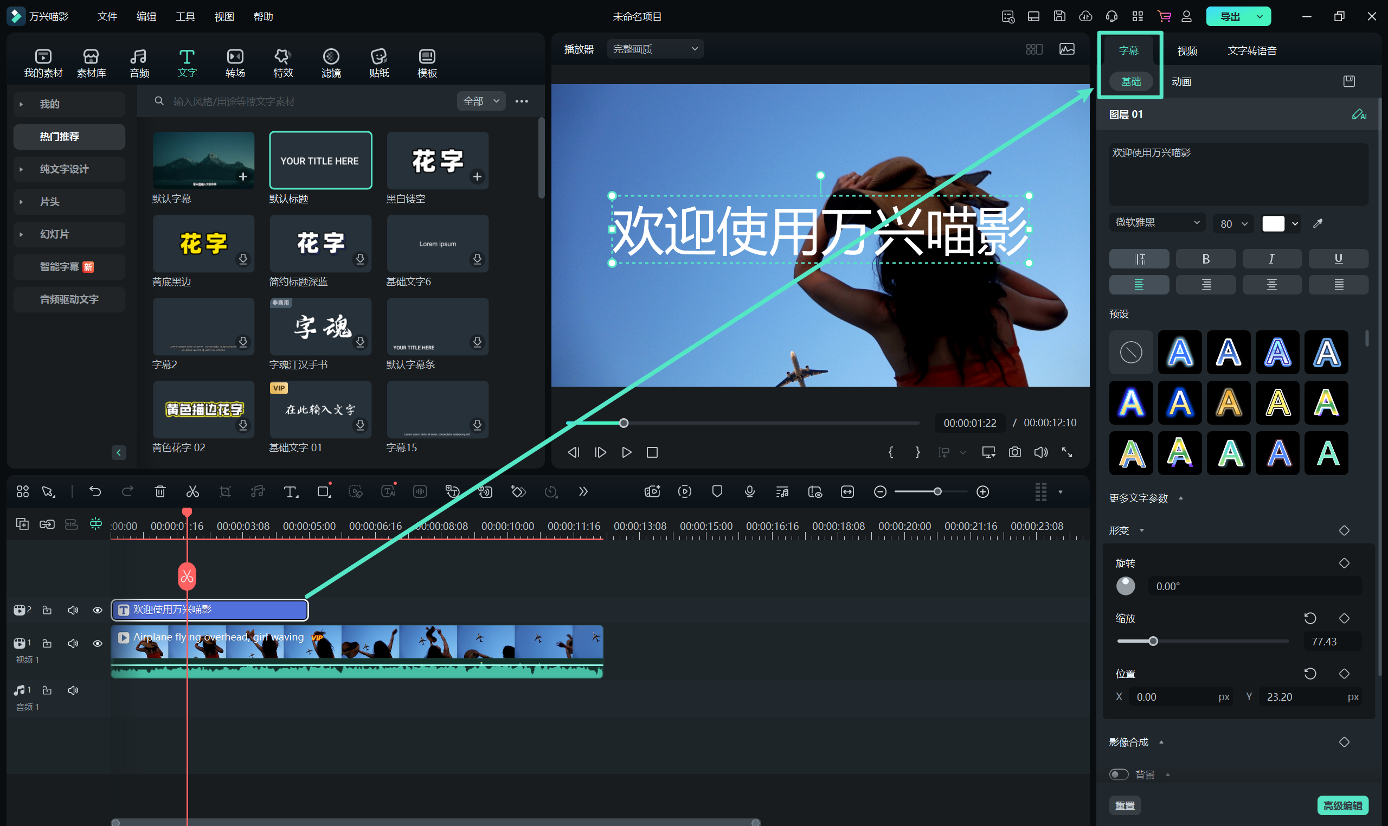Click the shopping cart icon in title bar
This screenshot has width=1388, height=826.
(1164, 16)
